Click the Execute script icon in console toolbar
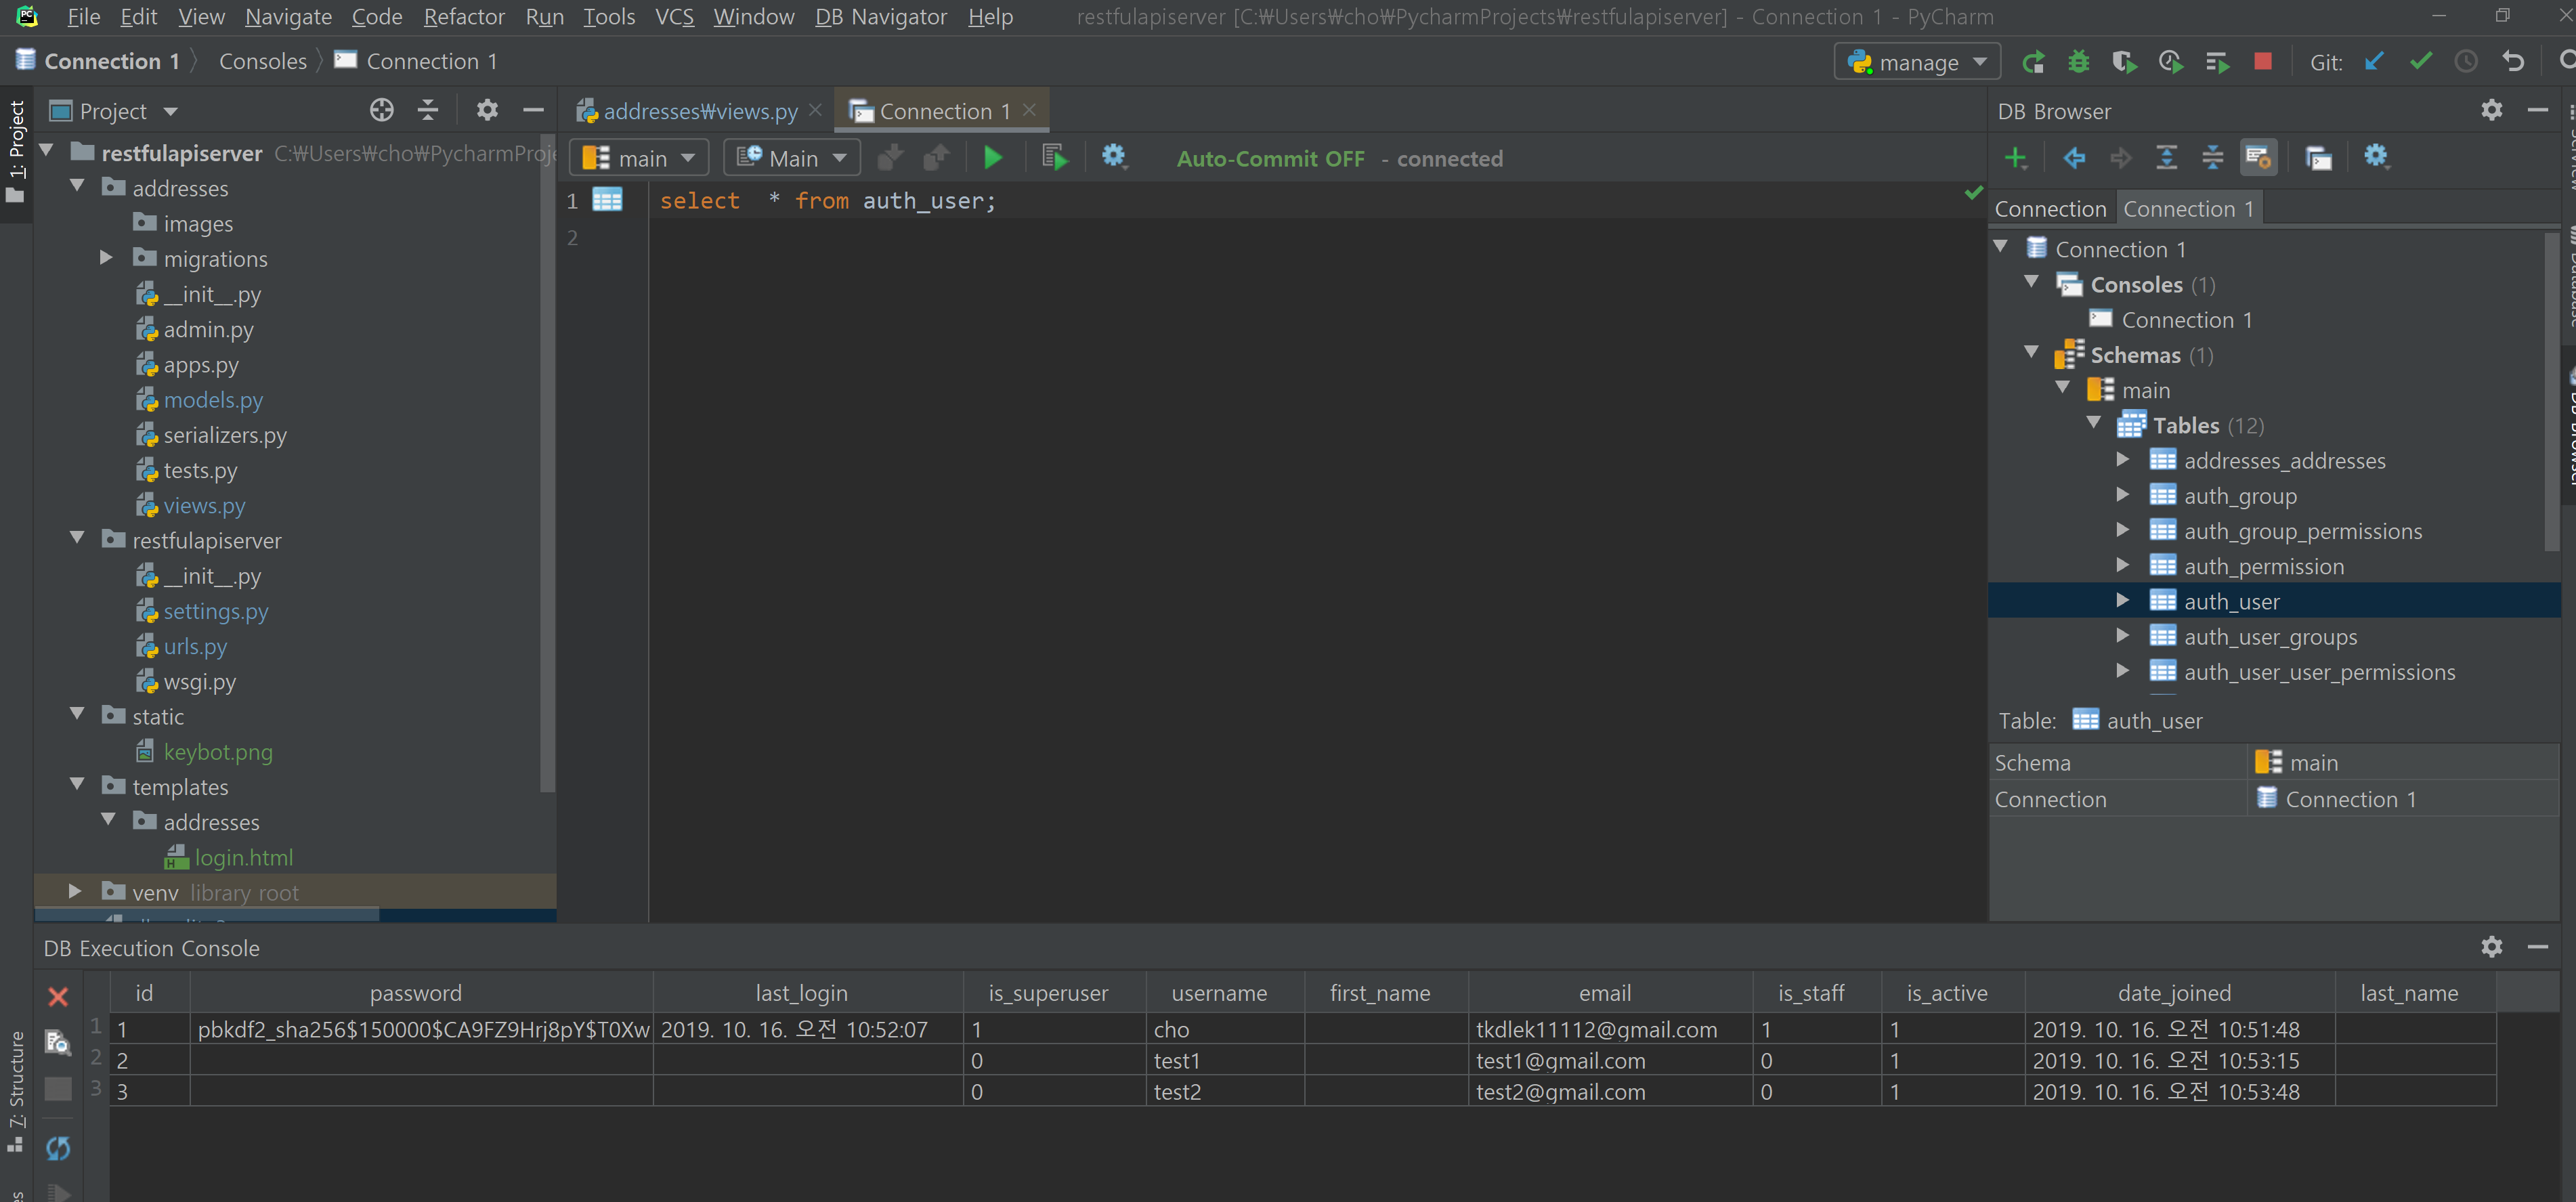The height and width of the screenshot is (1202, 2576). tap(1054, 158)
